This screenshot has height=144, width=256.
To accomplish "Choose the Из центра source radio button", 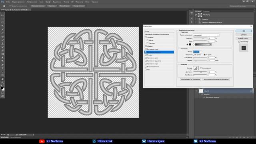I will coord(194,55).
